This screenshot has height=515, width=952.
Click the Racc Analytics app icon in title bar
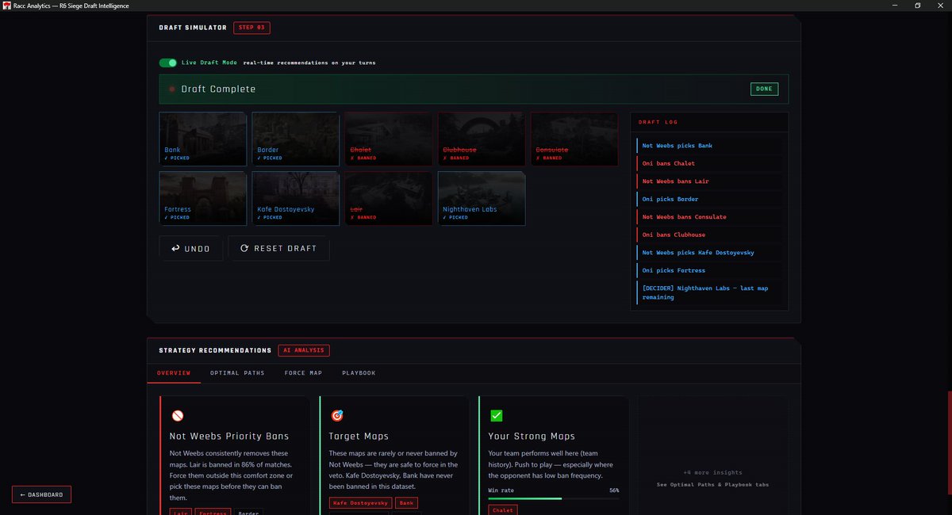click(x=6, y=5)
